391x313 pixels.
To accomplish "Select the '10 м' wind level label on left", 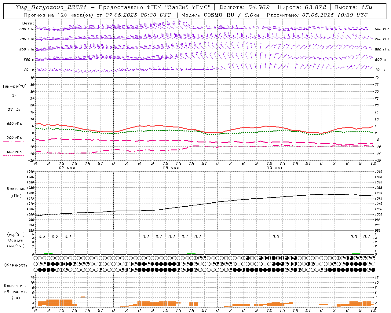I will 29,70.
